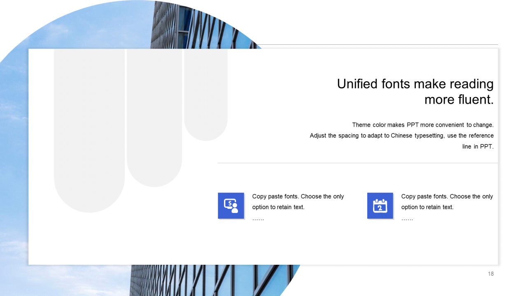Screen dimensions: 527x296
Task: Click the ellipsis under the money icon's text
Action: click(x=258, y=219)
